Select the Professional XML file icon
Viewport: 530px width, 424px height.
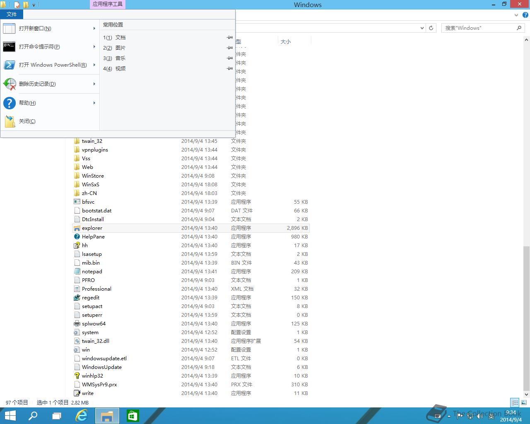pos(77,289)
